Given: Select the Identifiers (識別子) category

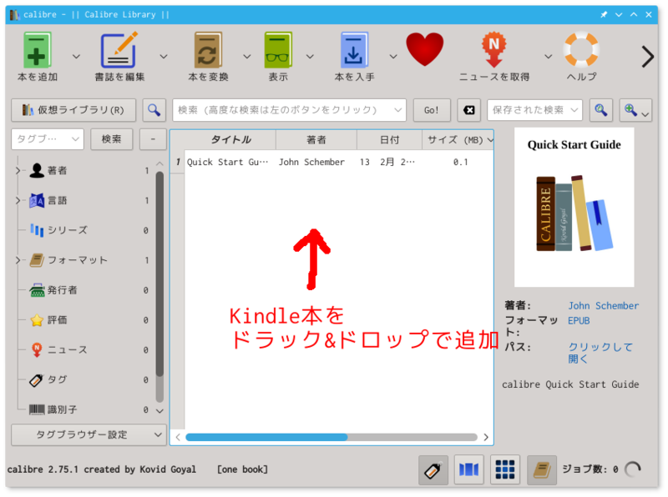Looking at the screenshot, I should (62, 409).
